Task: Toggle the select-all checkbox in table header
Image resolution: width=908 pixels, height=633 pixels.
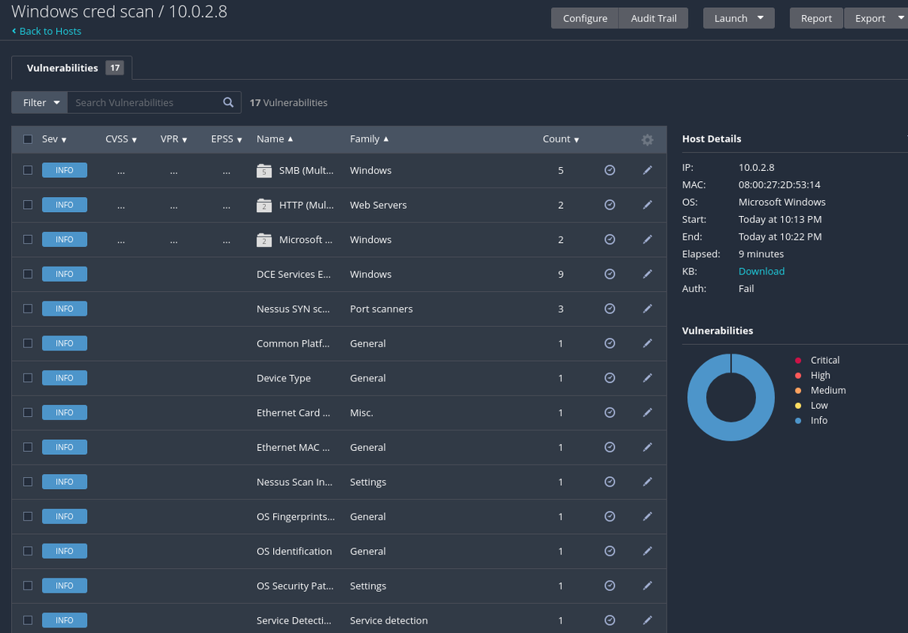Action: (28, 139)
